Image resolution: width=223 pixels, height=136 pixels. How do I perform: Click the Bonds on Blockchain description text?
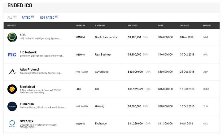42,56
